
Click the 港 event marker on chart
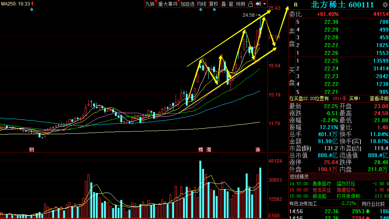coord(209,150)
